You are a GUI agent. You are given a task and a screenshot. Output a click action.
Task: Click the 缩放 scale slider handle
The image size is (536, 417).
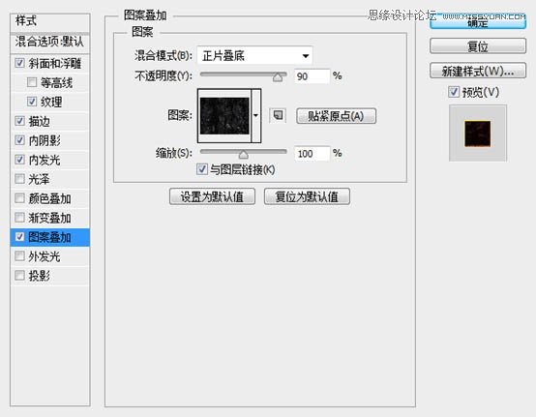pos(244,155)
